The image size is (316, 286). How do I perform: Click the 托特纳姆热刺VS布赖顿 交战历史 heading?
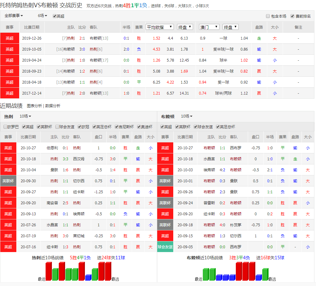[41, 5]
